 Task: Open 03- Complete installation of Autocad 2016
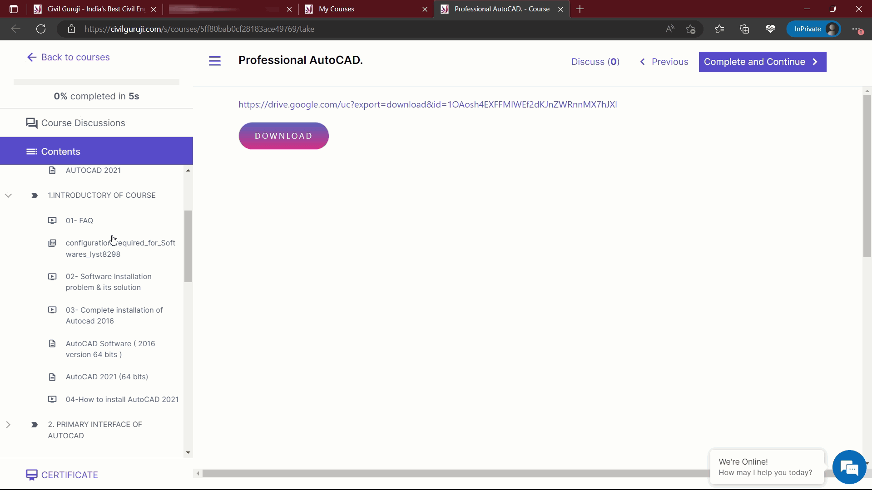114,315
